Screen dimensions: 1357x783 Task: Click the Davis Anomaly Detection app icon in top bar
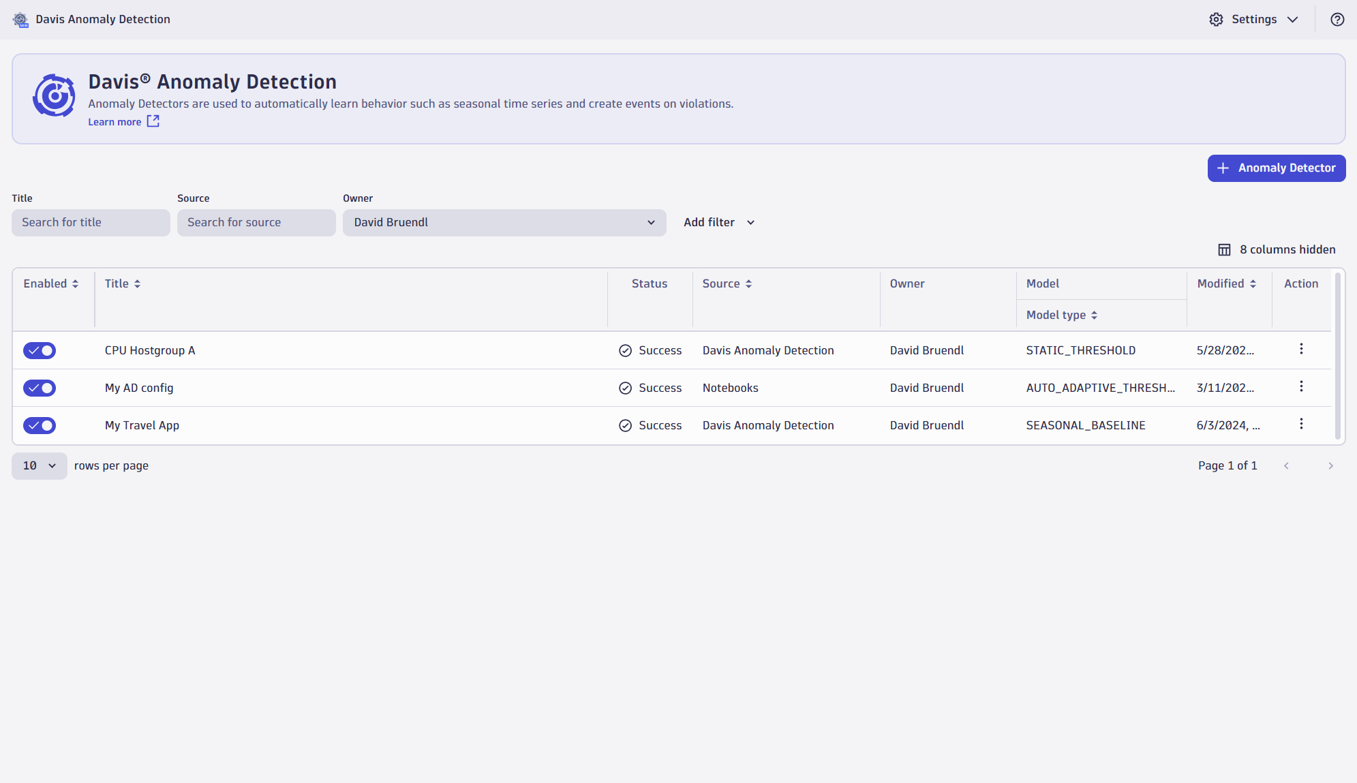tap(20, 19)
